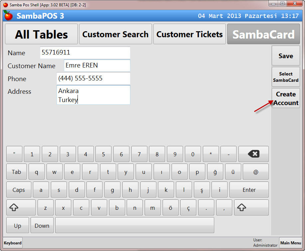The width and height of the screenshot is (305, 251).
Task: Open the All Tables tab
Action: click(x=42, y=34)
